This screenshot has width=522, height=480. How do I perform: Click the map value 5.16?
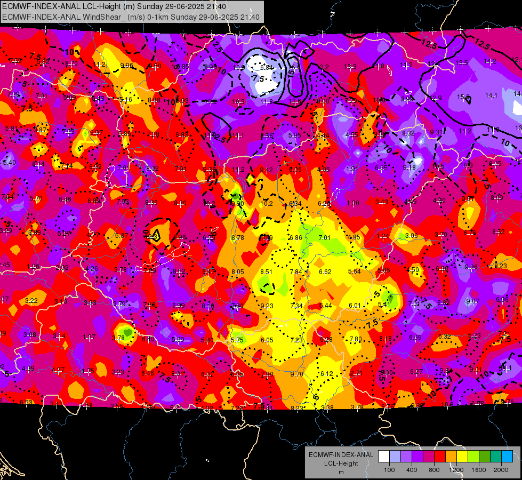(x=125, y=100)
